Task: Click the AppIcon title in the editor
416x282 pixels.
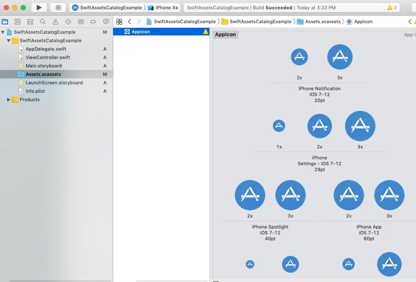Action: [226, 35]
